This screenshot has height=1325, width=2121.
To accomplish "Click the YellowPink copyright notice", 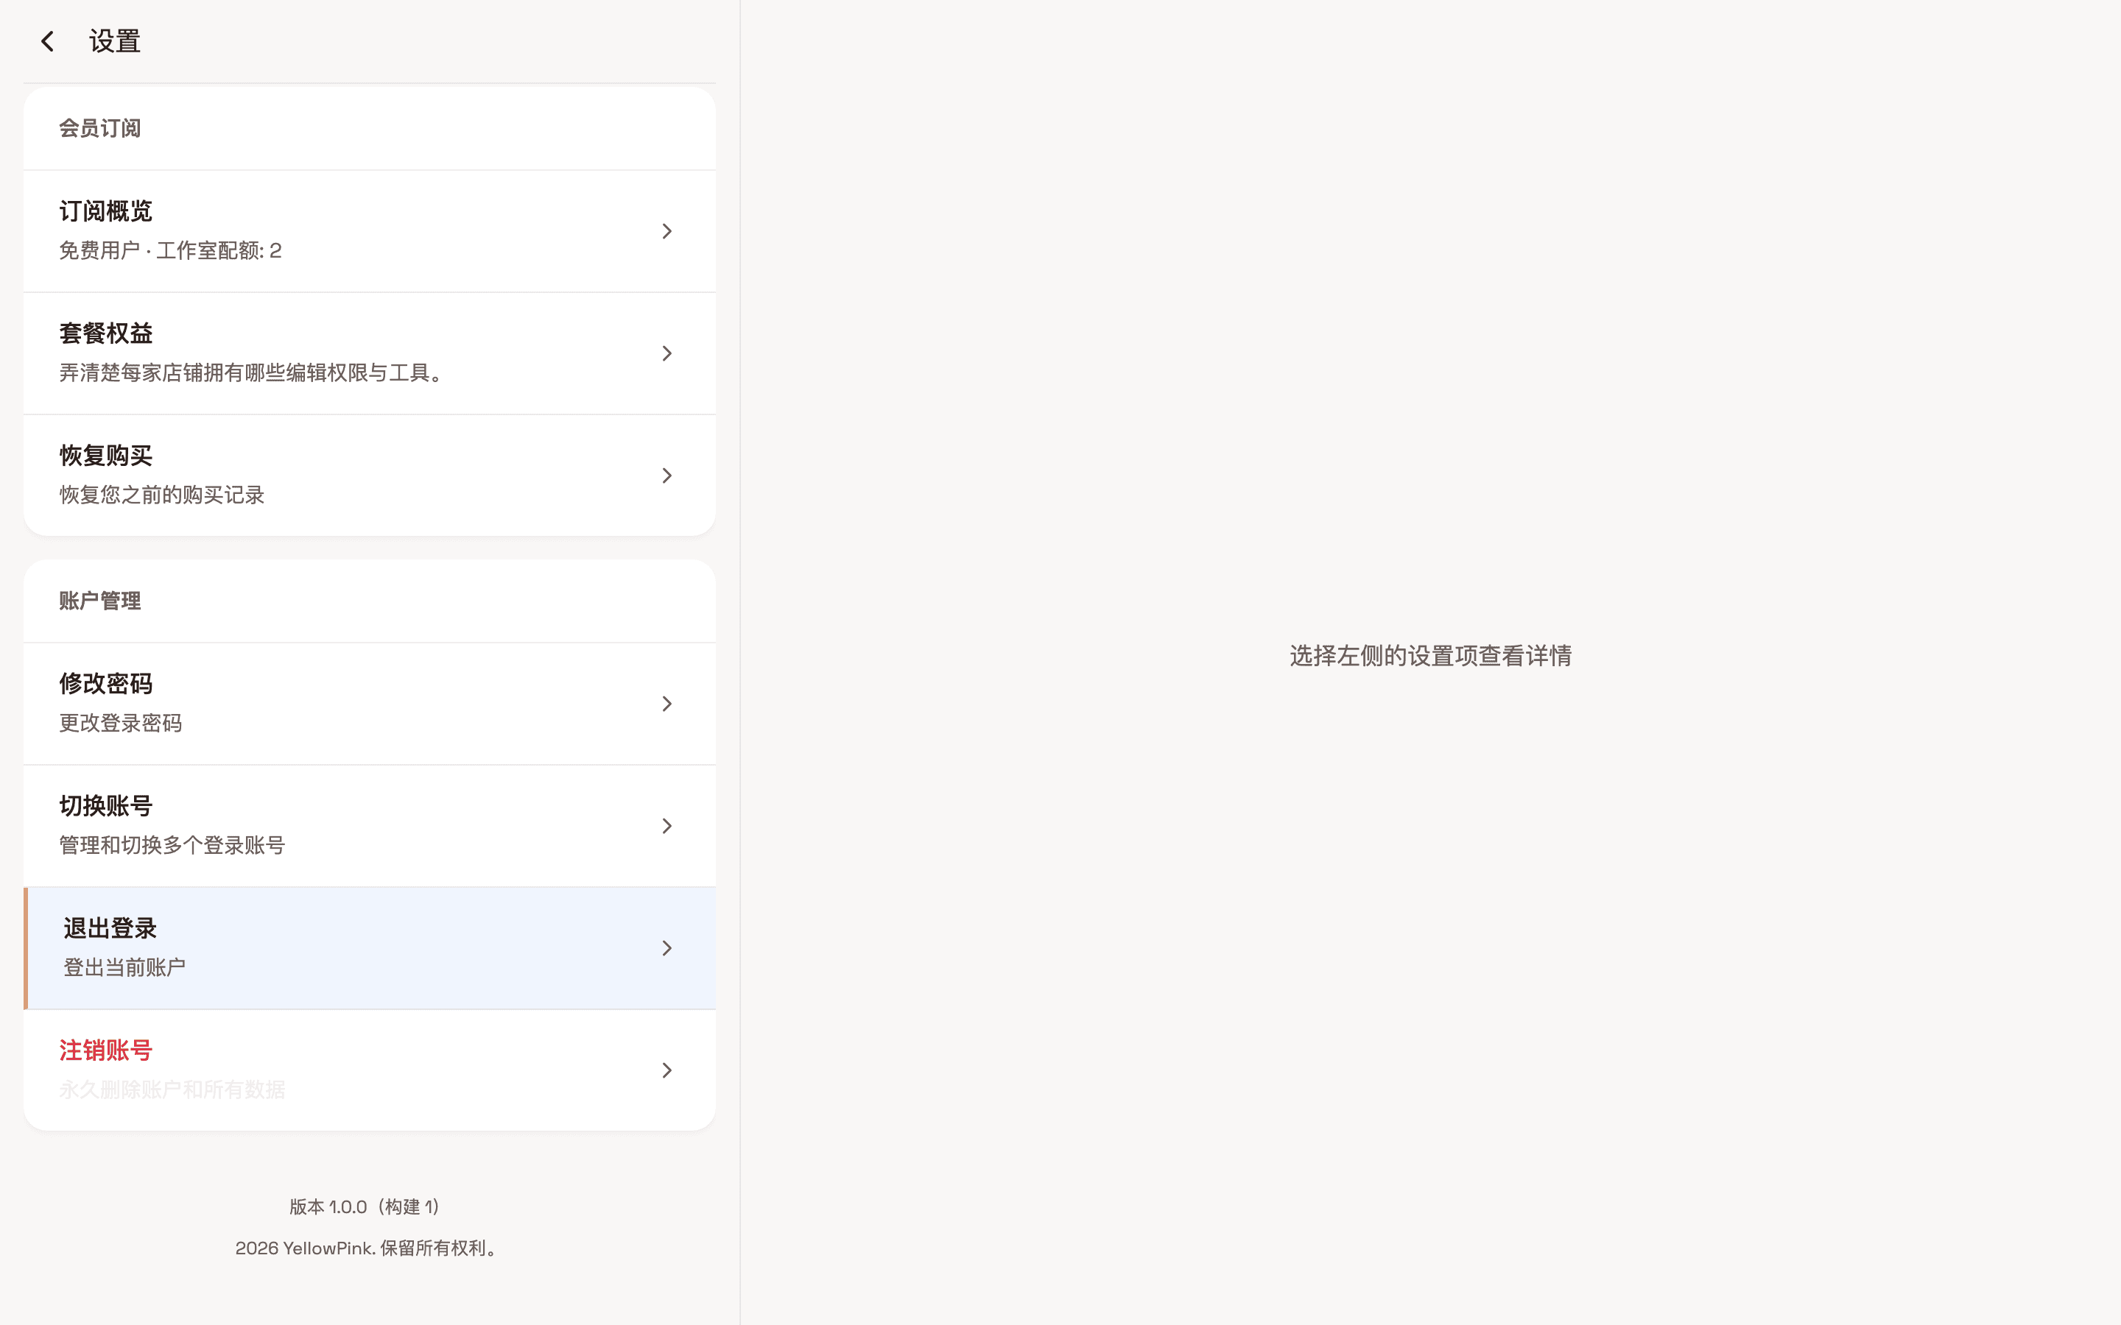I will tap(366, 1248).
